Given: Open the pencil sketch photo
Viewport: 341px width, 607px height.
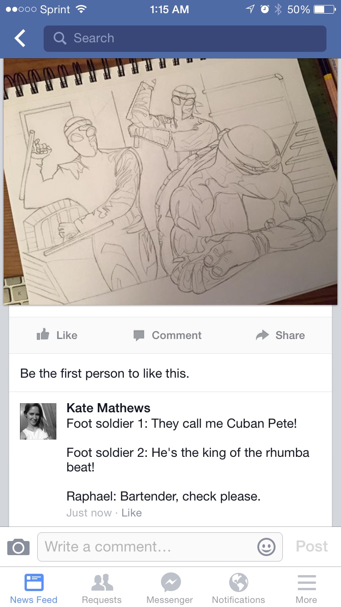Looking at the screenshot, I should coord(170,181).
